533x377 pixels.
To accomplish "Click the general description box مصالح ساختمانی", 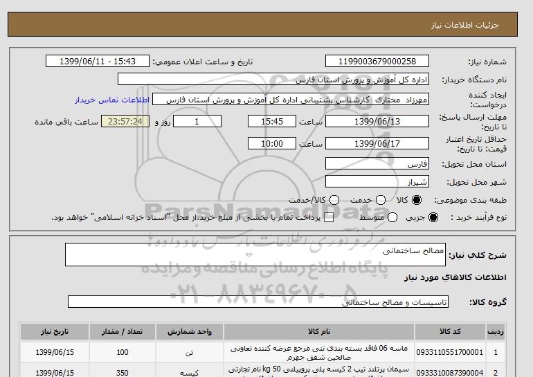I will coord(255,255).
